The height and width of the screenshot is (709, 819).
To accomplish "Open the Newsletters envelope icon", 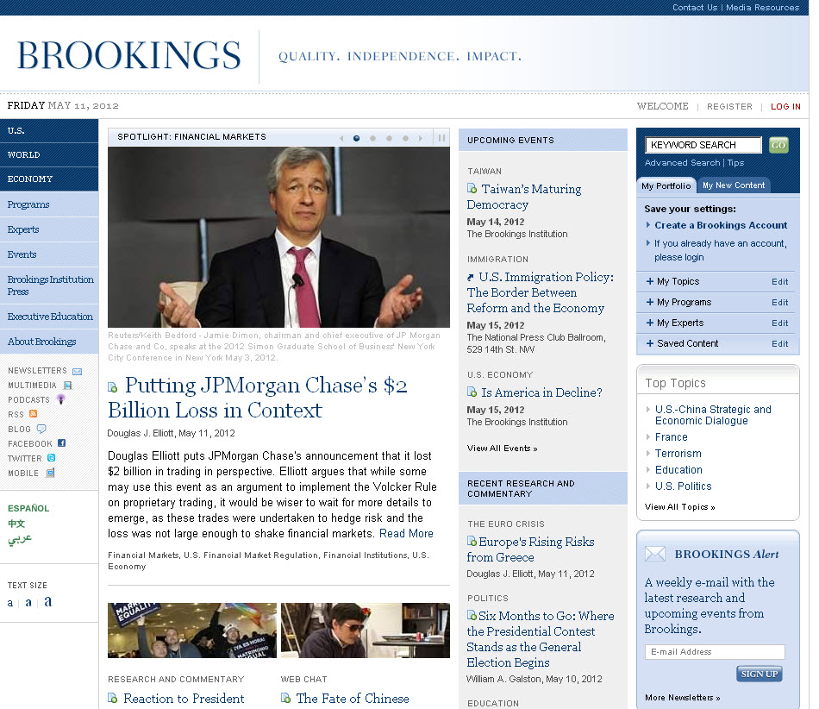I will coord(77,371).
